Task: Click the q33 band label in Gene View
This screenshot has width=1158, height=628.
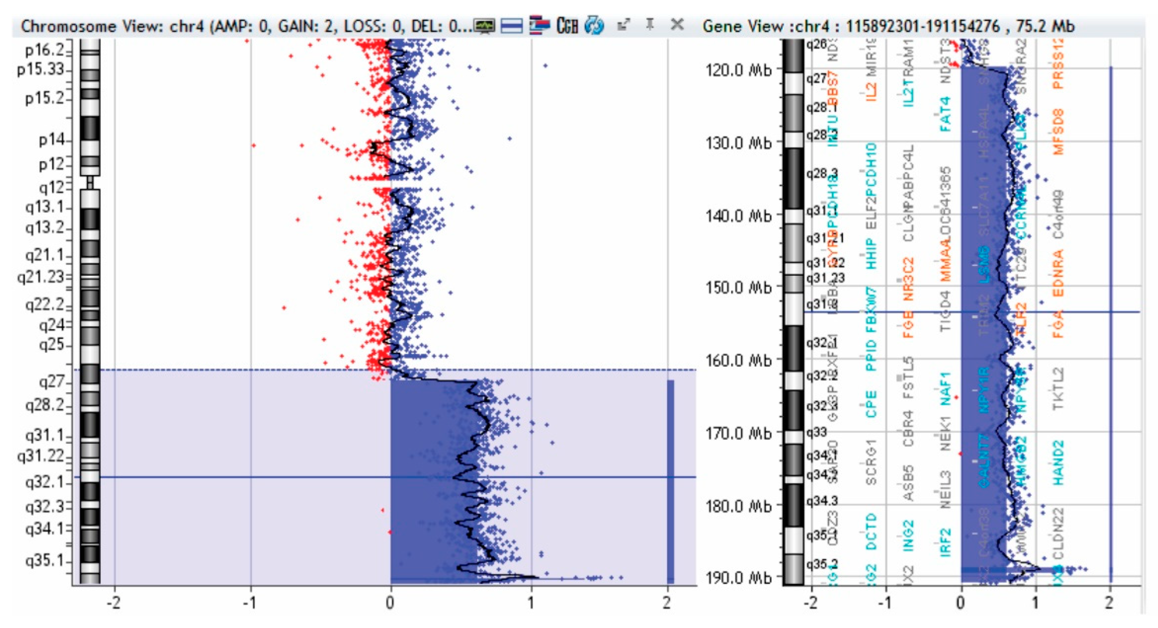Action: [x=816, y=432]
